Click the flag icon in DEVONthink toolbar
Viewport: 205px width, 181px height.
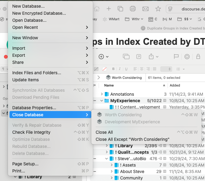pyautogui.click(x=176, y=56)
